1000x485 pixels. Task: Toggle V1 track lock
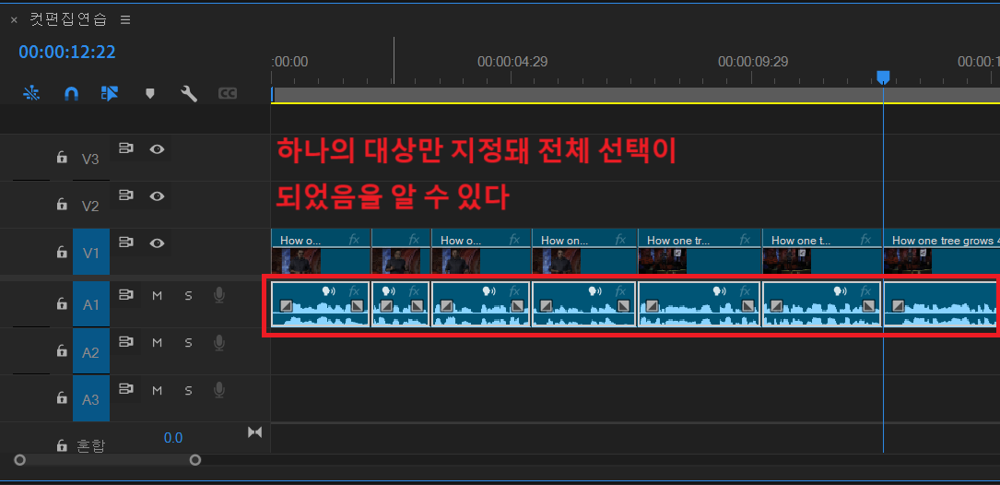tap(62, 252)
